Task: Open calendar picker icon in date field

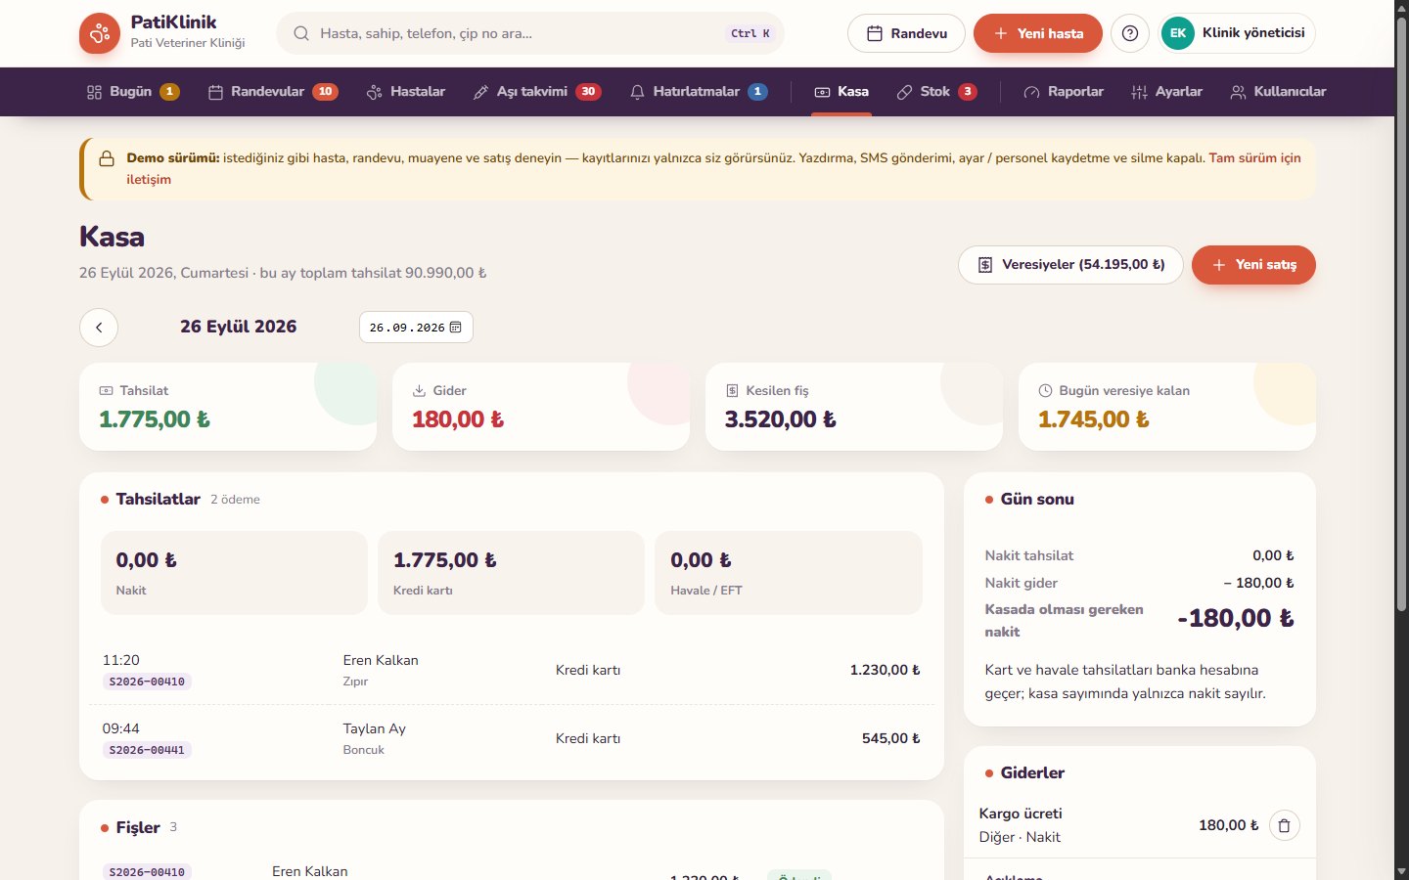Action: click(456, 328)
